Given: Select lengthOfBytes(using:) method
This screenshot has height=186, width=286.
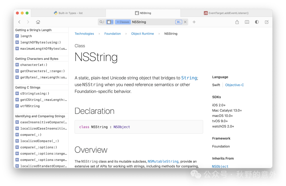Looking at the screenshot, I should (41, 42).
